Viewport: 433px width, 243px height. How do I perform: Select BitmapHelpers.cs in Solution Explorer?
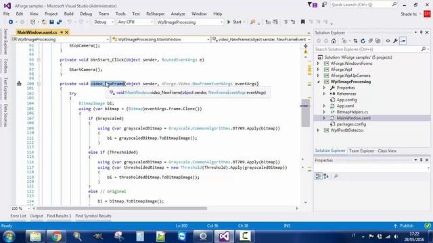(x=352, y=112)
